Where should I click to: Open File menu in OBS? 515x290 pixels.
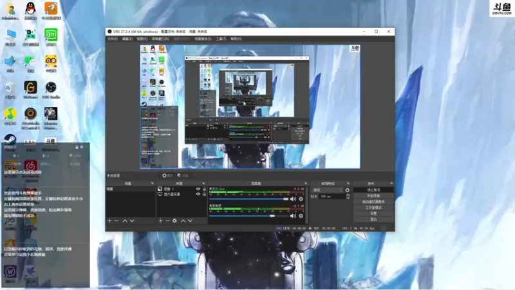click(112, 39)
